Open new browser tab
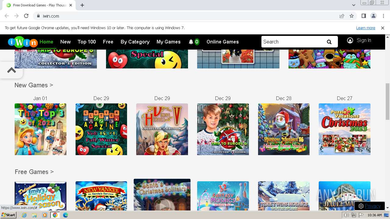This screenshot has height=219, width=390. click(x=82, y=5)
